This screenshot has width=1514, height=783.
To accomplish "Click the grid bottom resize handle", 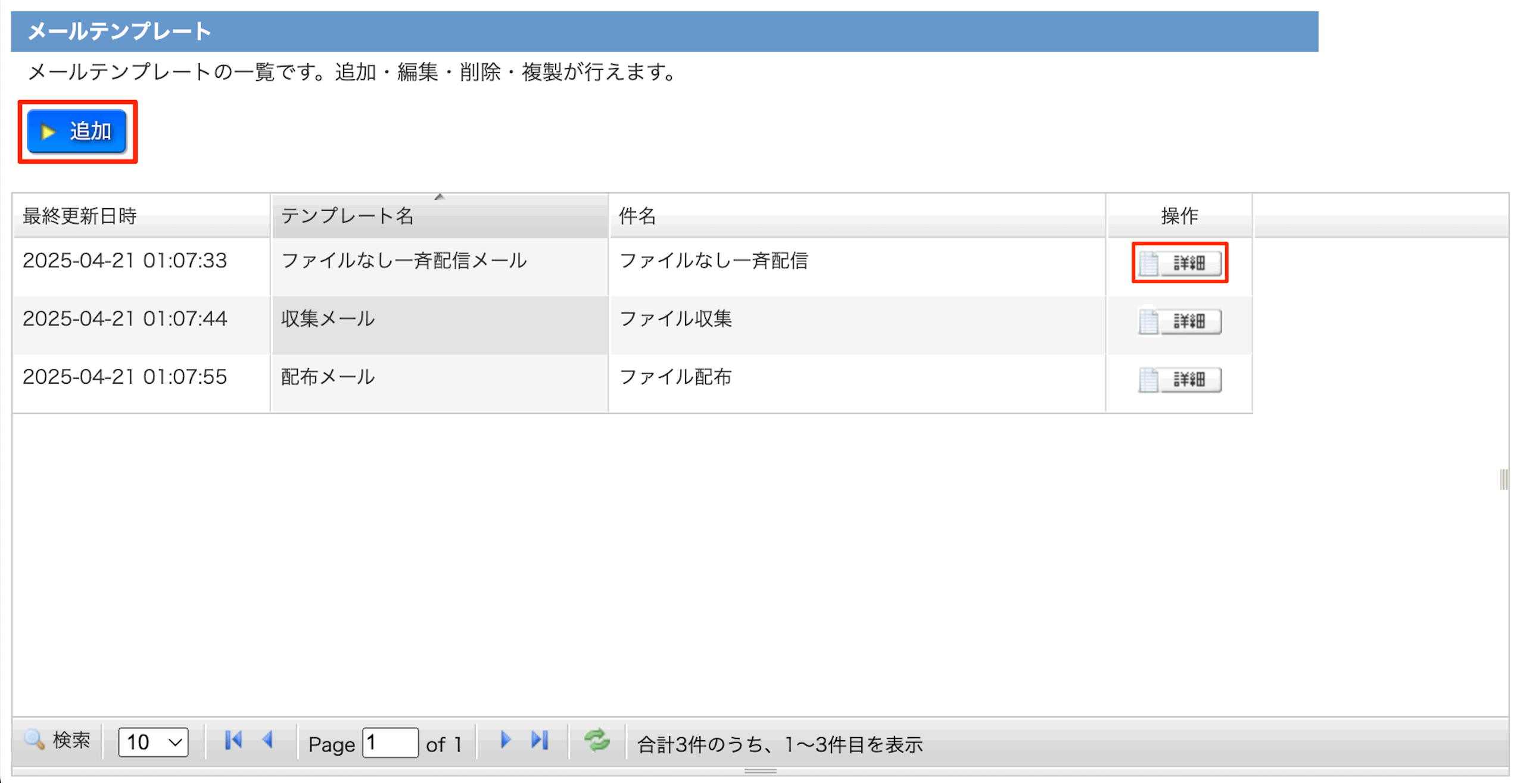I will (x=760, y=771).
